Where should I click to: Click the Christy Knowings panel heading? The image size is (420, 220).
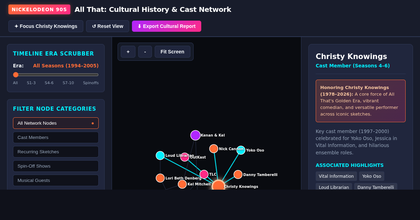point(351,56)
